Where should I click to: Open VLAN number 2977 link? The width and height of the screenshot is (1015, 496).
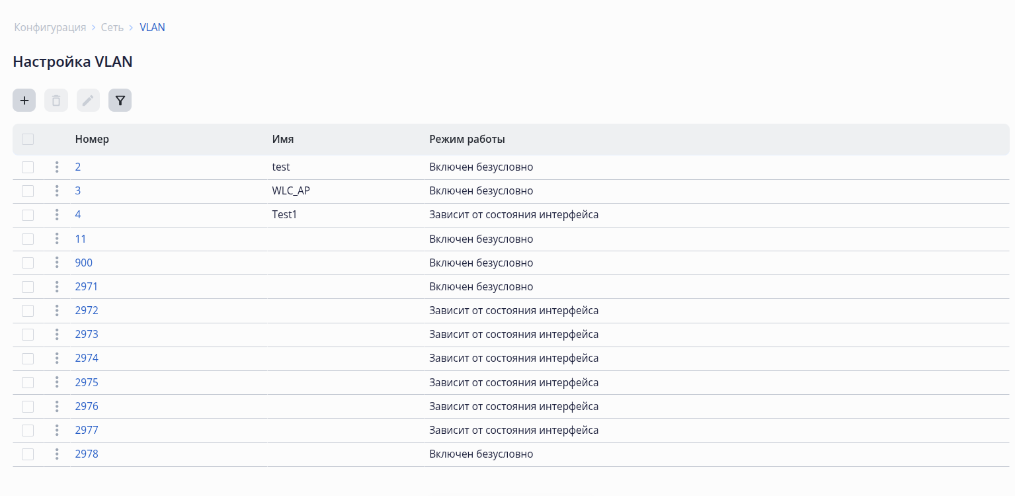tap(87, 430)
